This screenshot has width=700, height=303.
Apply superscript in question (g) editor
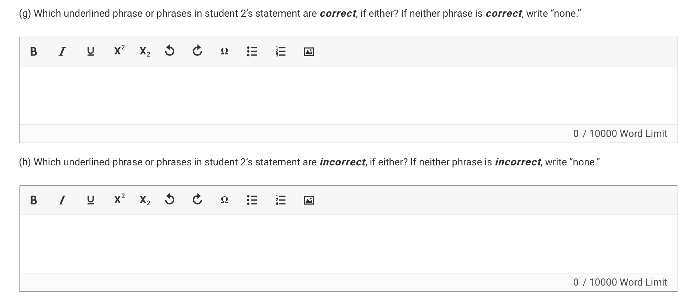point(119,51)
